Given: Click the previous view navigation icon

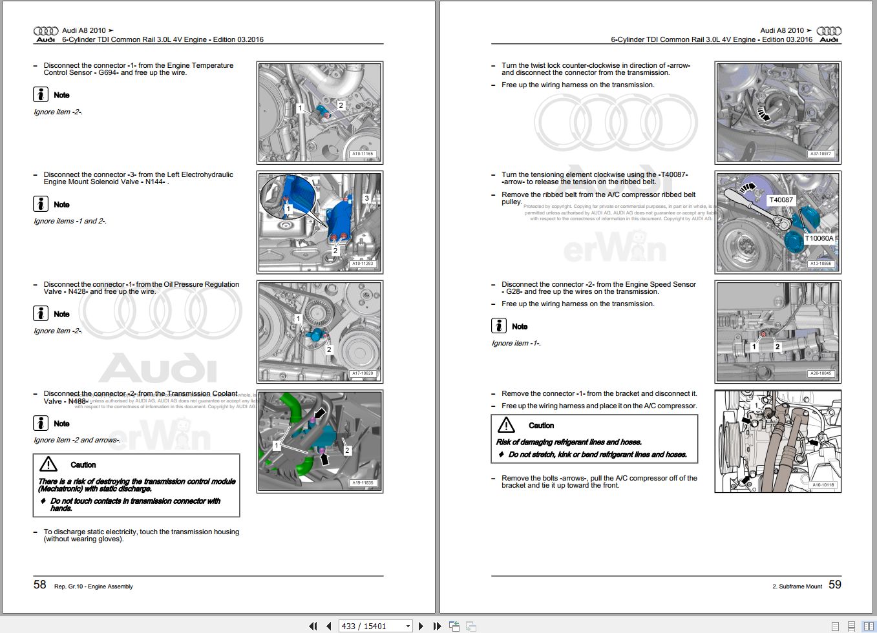Looking at the screenshot, I should coord(454,626).
